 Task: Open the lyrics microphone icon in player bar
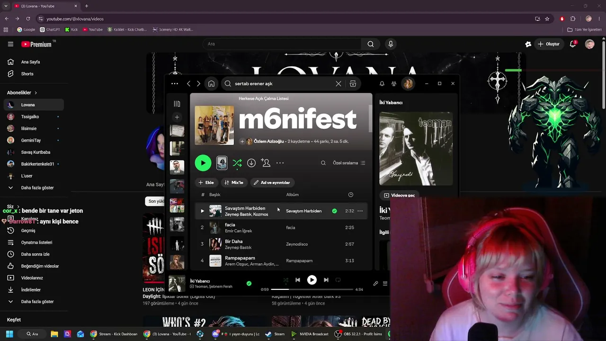tap(375, 284)
